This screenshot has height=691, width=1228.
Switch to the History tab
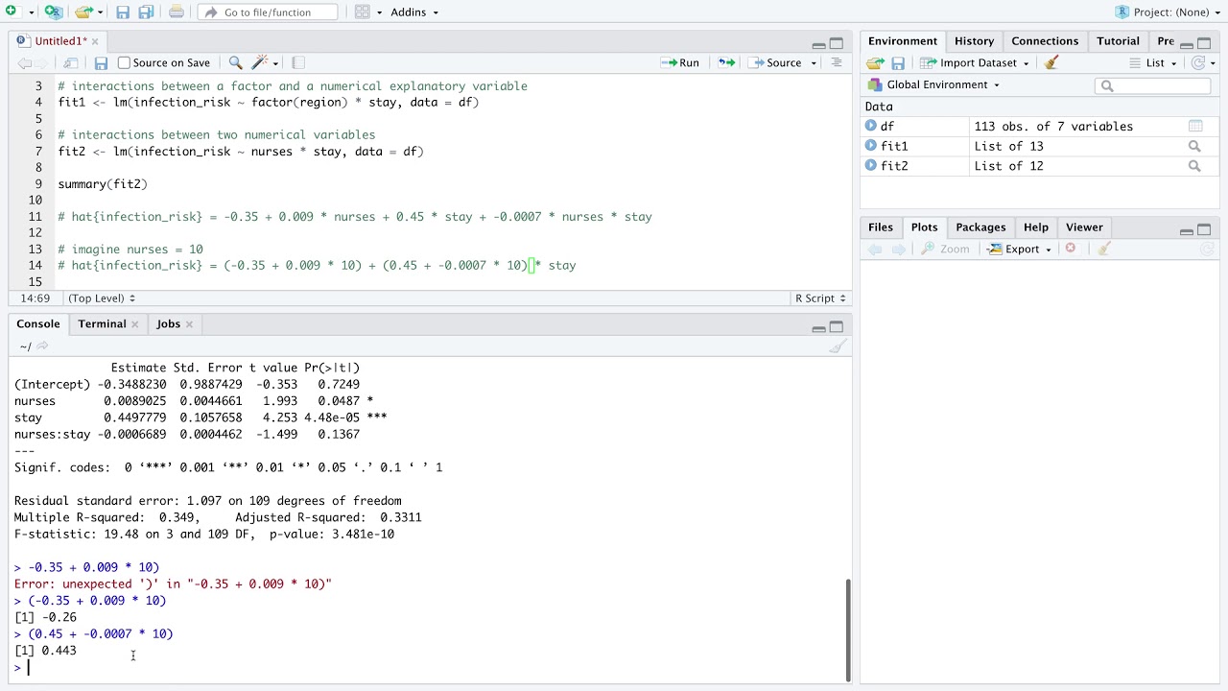pyautogui.click(x=974, y=41)
